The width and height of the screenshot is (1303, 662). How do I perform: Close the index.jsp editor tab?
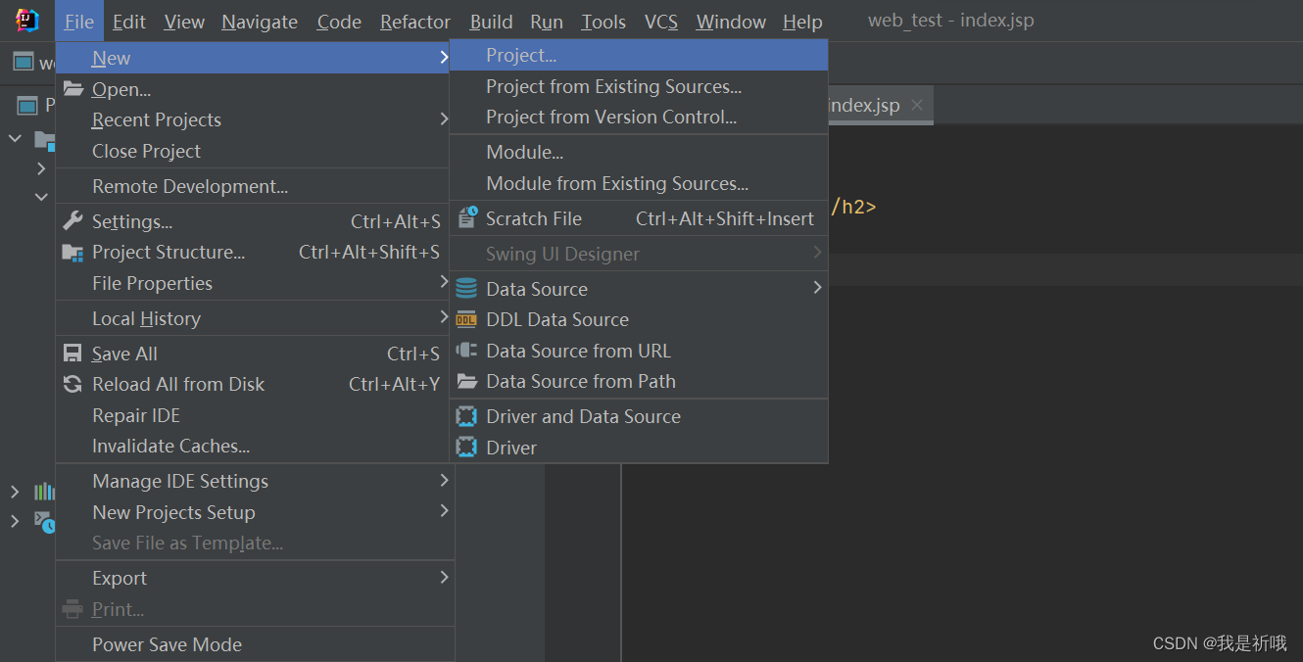click(917, 105)
